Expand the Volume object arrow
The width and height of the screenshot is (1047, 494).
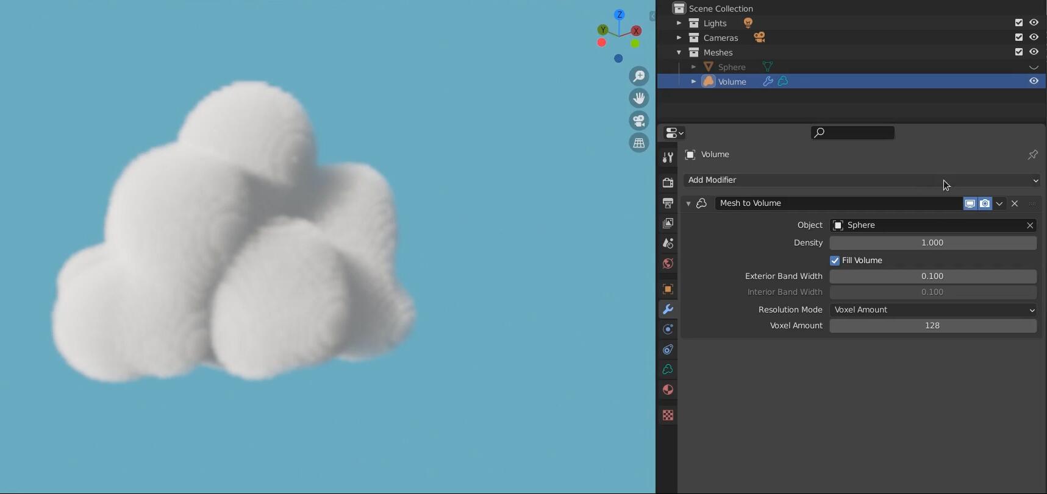tap(693, 82)
